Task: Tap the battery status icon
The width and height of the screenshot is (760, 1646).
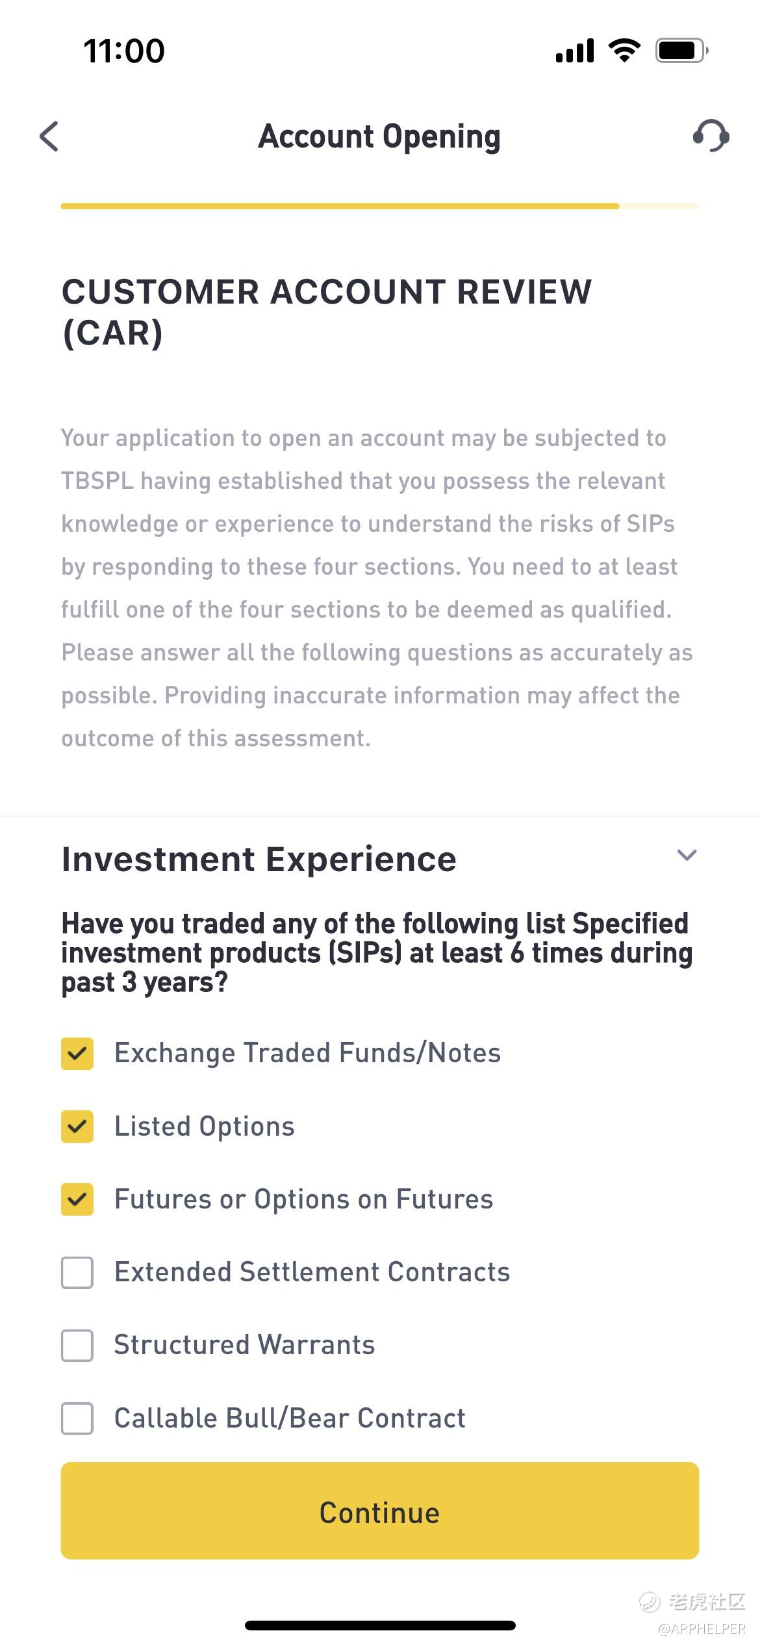Action: coord(681,51)
